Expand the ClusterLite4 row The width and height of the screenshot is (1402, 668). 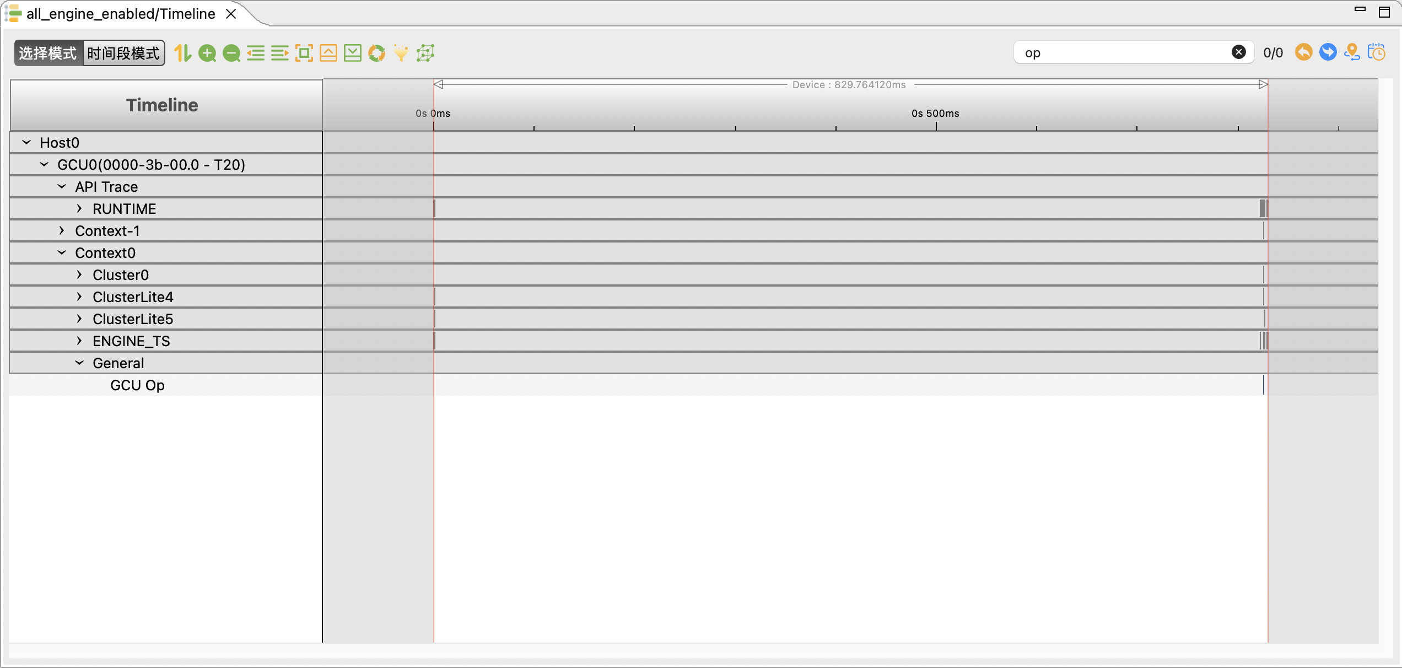[x=79, y=297]
